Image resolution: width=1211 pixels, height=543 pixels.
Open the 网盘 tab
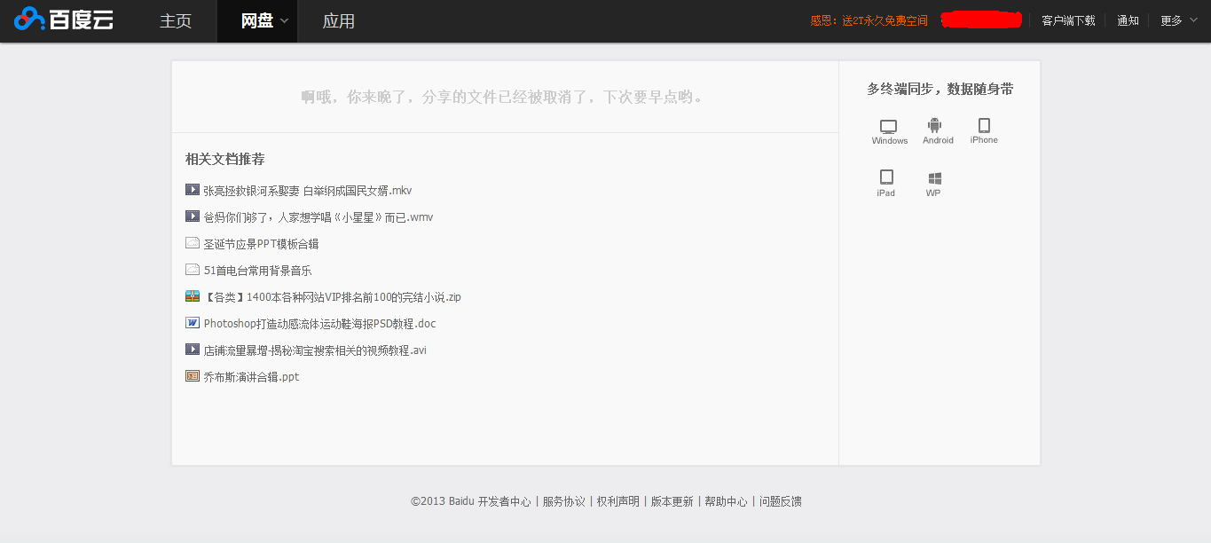pos(257,21)
